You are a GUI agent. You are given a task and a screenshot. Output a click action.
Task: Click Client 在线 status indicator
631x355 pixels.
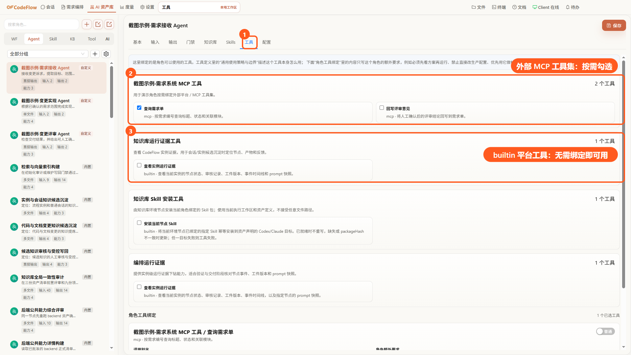point(546,7)
